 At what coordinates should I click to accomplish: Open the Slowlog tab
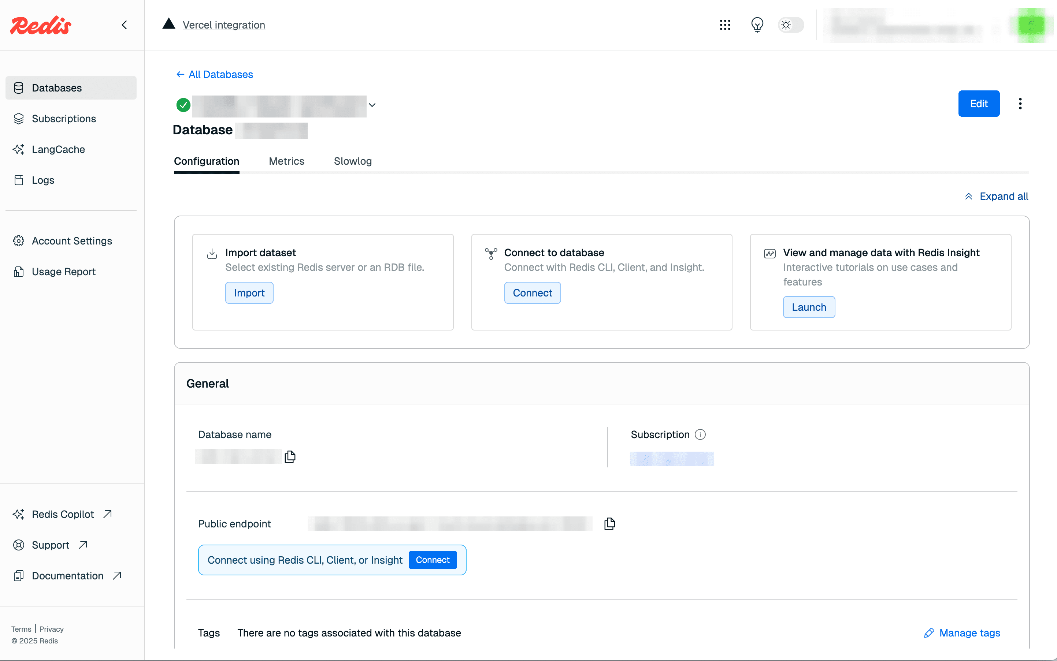[353, 161]
